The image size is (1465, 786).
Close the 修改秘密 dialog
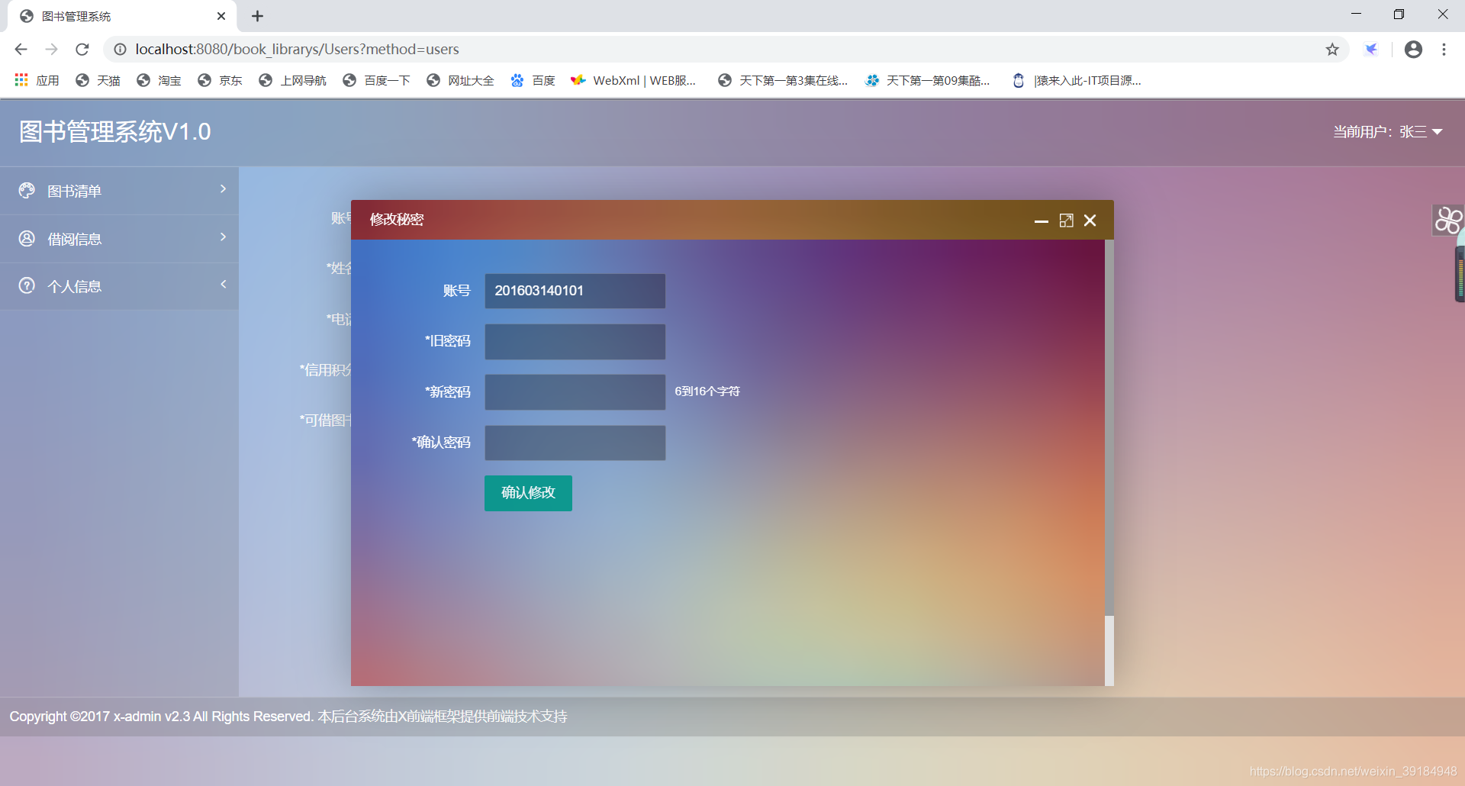(x=1090, y=221)
